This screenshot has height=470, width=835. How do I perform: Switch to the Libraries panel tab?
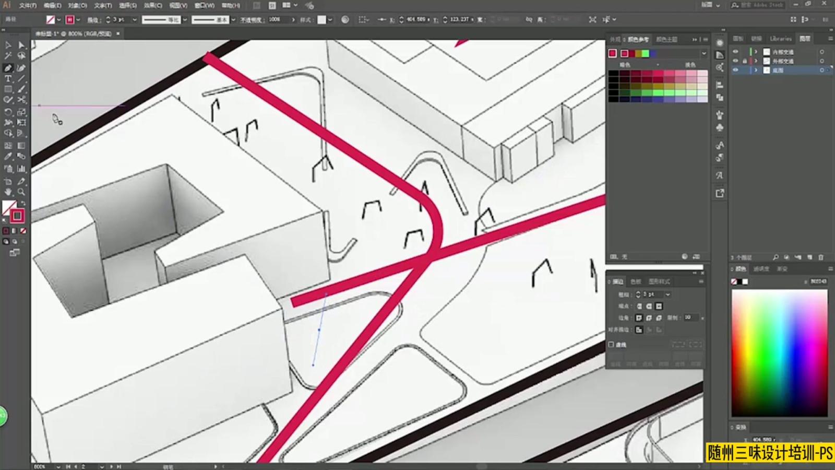(x=780, y=39)
